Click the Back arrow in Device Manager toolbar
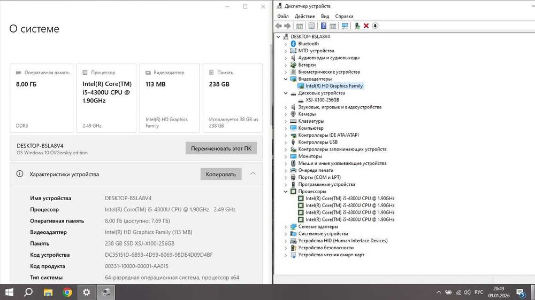The width and height of the screenshot is (535, 300). 278,26
